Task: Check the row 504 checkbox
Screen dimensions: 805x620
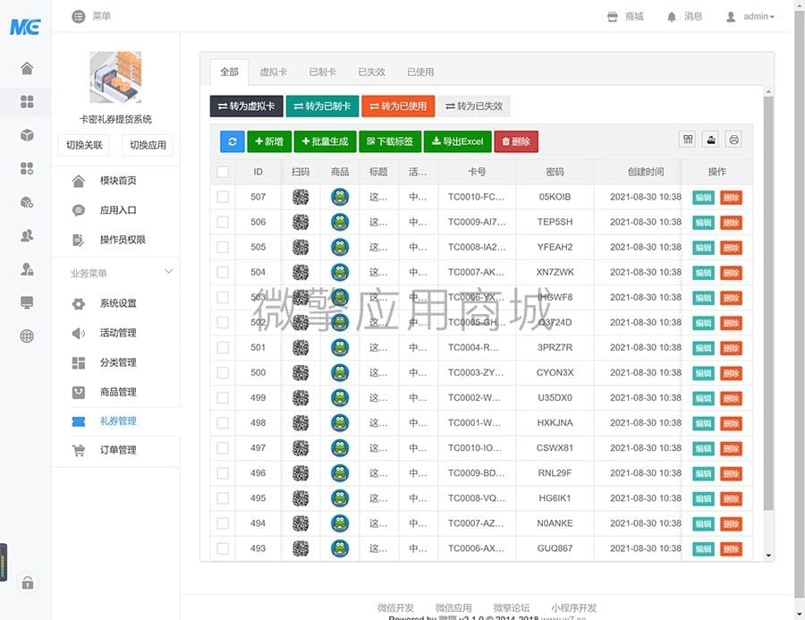Action: tap(223, 272)
